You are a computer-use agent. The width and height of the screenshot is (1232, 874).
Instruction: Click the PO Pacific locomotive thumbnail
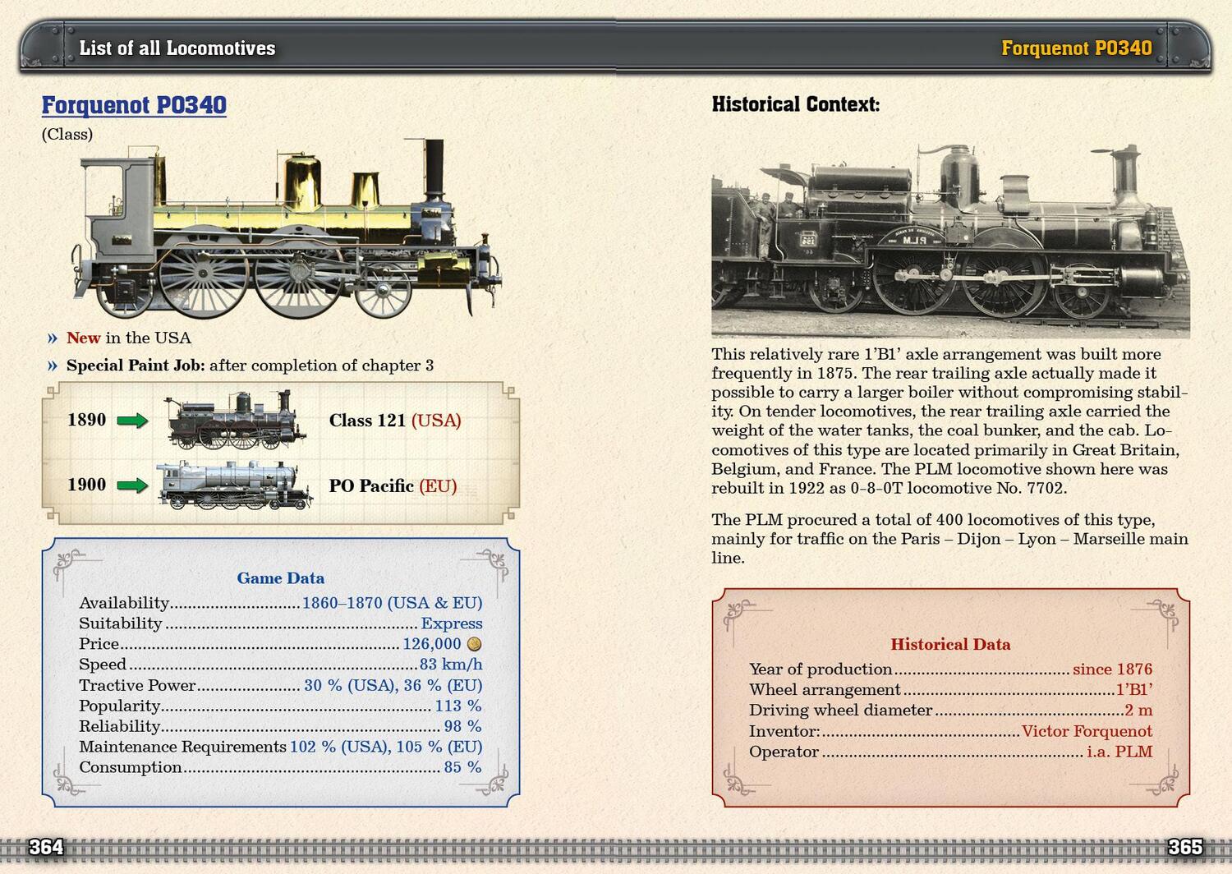click(x=235, y=485)
